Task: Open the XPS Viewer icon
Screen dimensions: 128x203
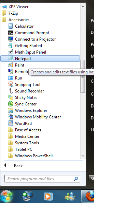Action: tap(4, 6)
